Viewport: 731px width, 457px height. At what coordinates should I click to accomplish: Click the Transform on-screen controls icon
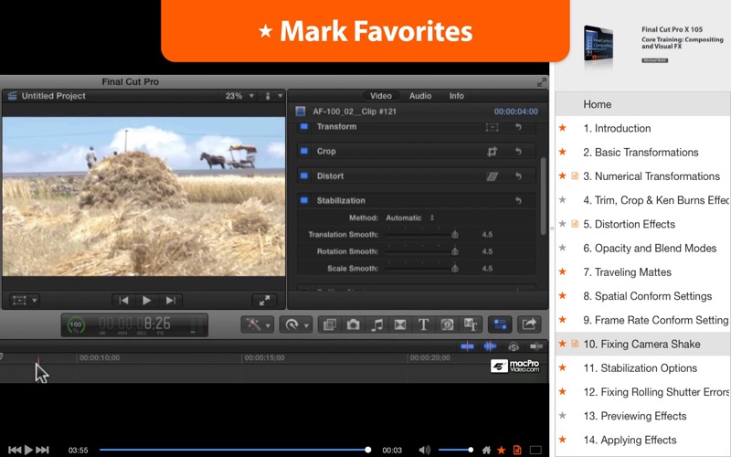[x=492, y=127]
